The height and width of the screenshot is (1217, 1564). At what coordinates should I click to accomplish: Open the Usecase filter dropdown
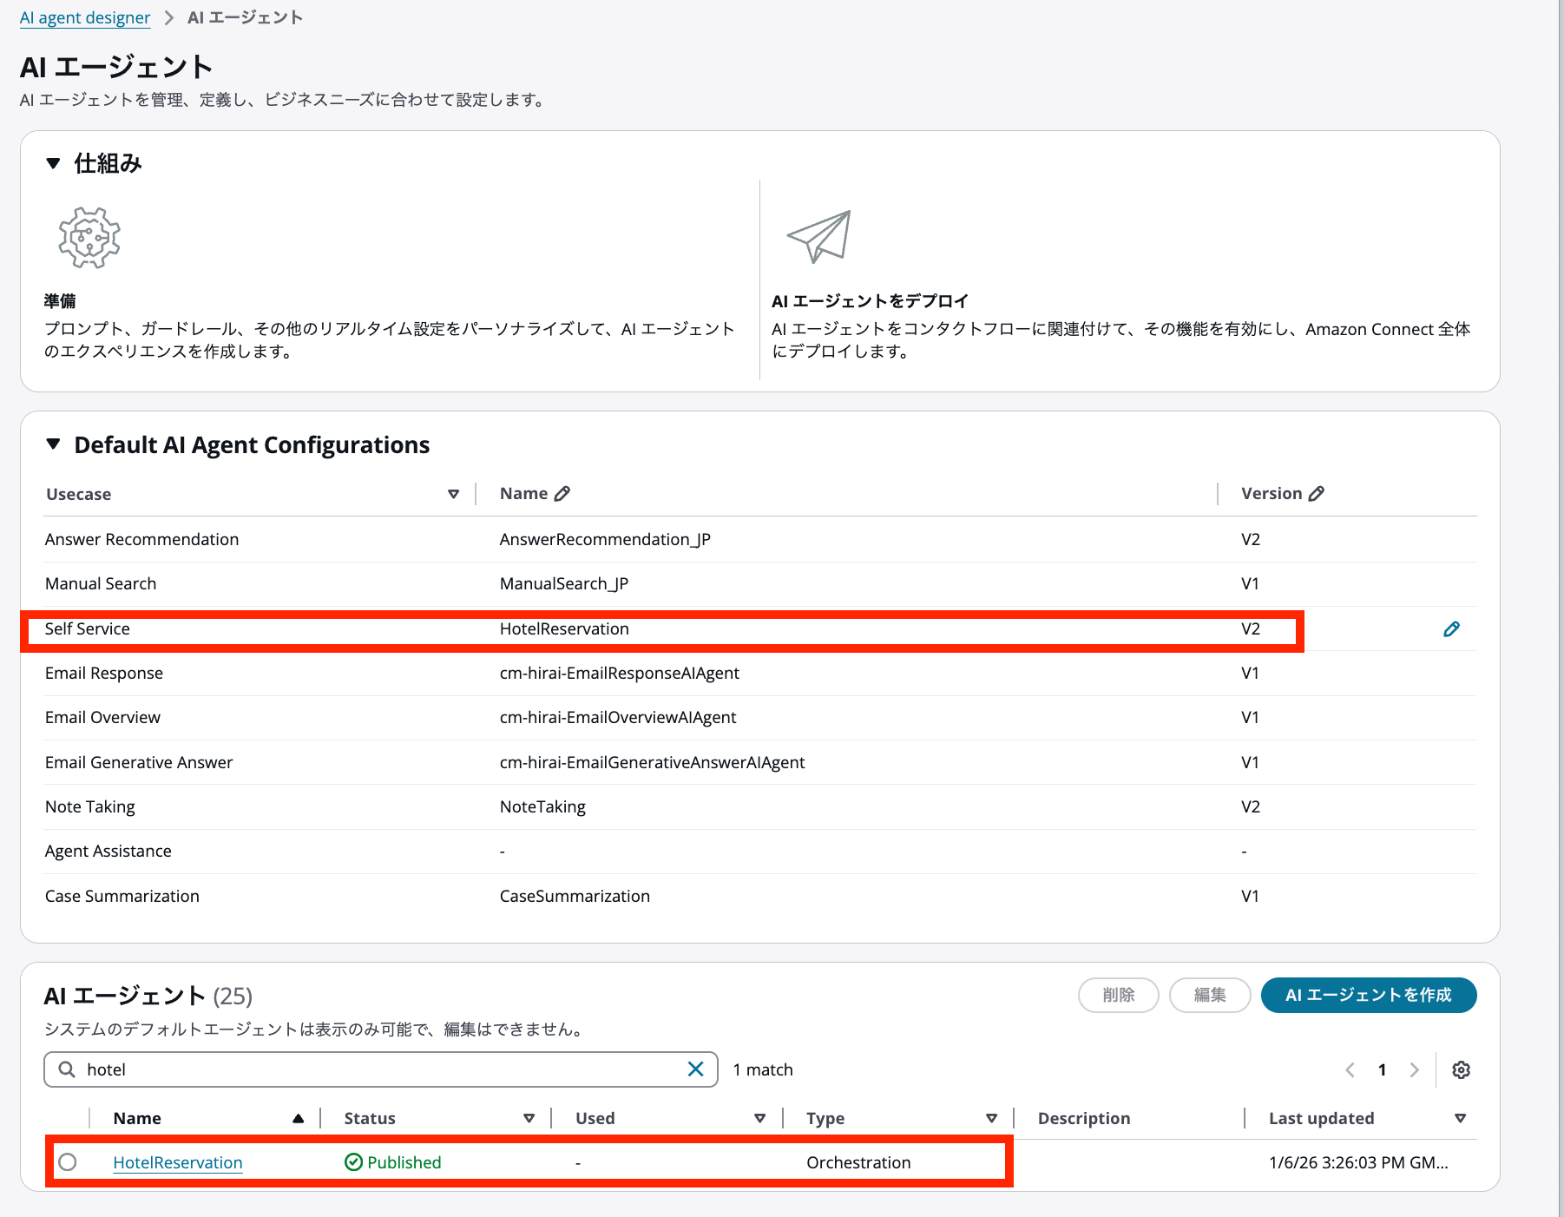[x=454, y=493]
